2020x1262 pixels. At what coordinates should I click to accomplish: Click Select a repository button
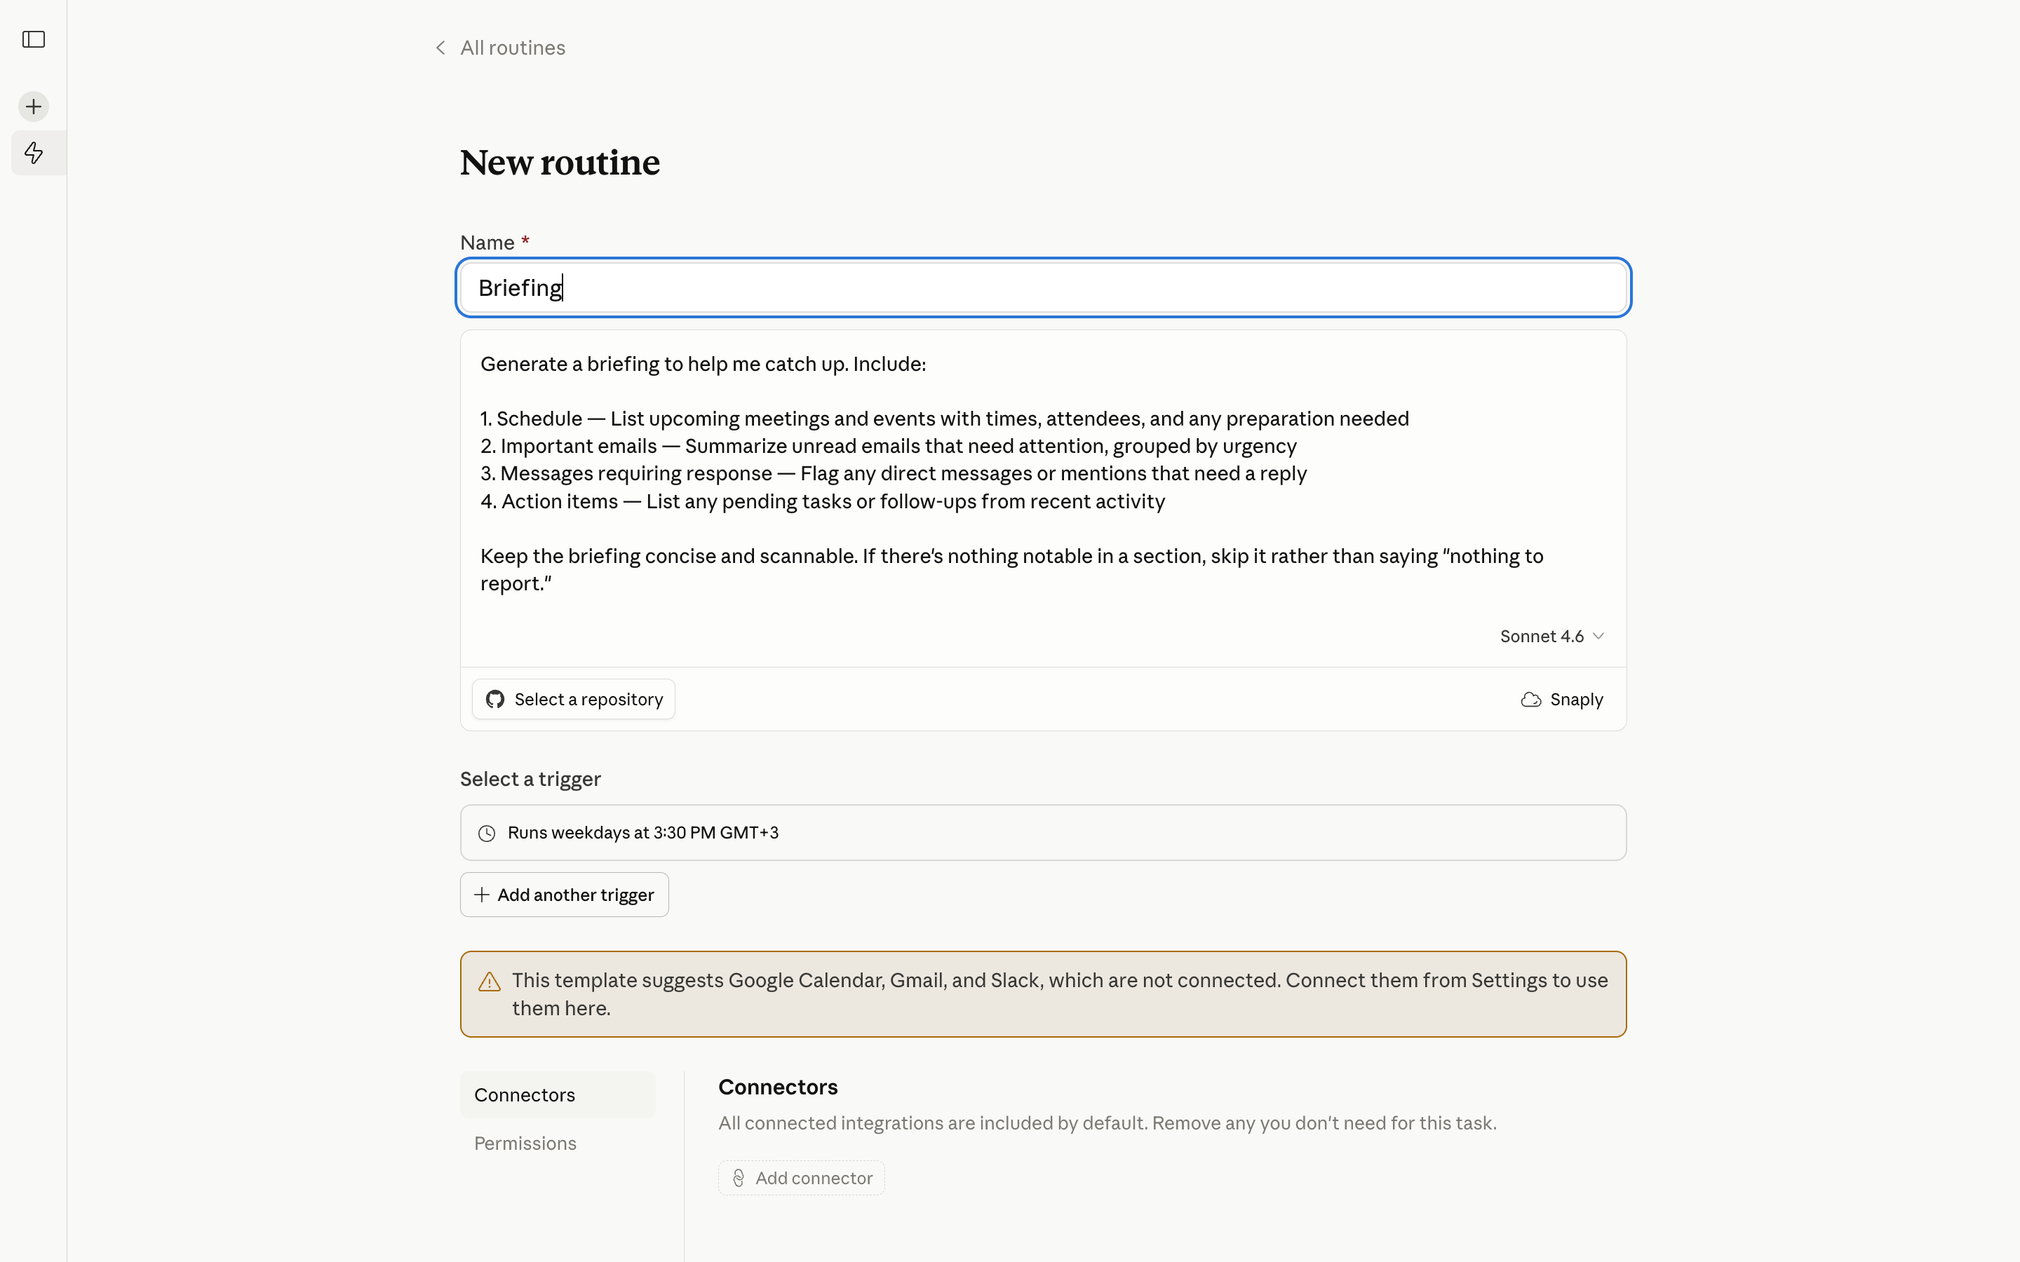tap(574, 700)
